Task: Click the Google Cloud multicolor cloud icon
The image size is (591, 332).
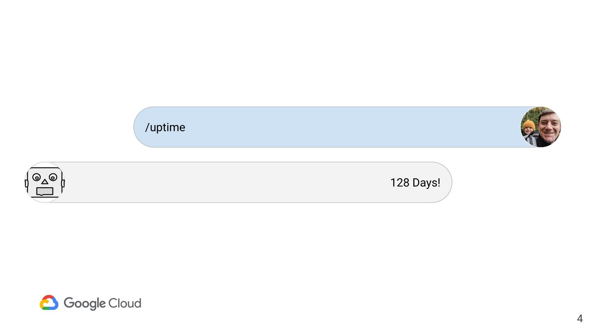Action: coord(49,303)
